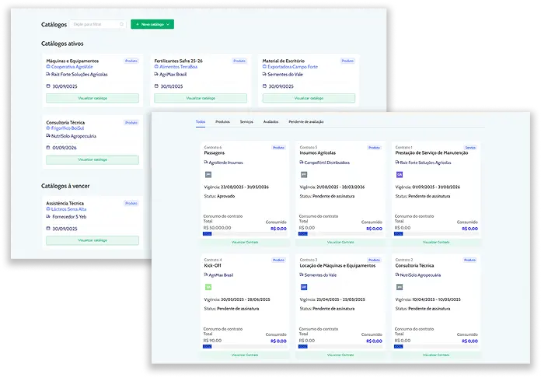Open the Novo catálogo dropdown button
The height and width of the screenshot is (378, 541).
[152, 25]
